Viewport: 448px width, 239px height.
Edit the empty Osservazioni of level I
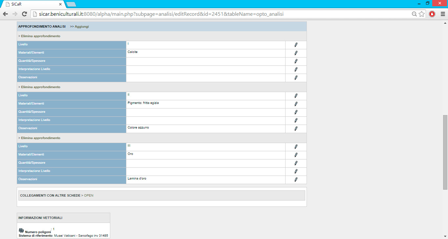point(296,78)
